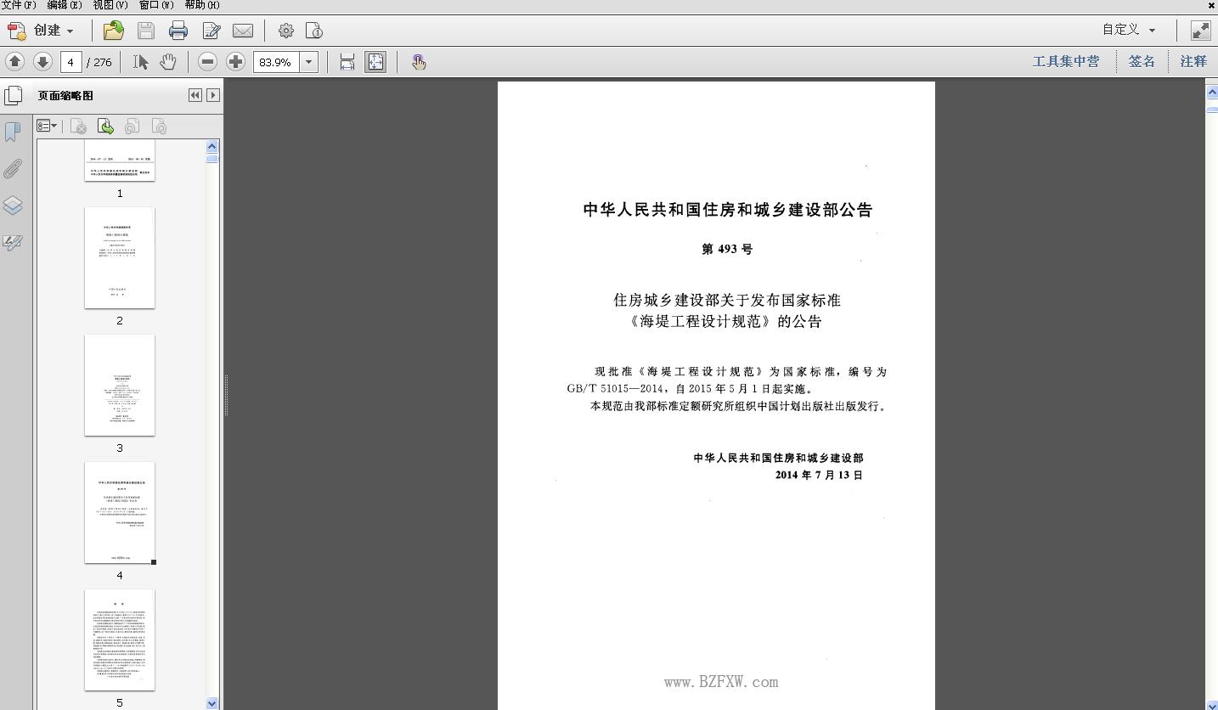Click the text 第 493 号
Viewport: 1218px width, 710px height.
(727, 249)
